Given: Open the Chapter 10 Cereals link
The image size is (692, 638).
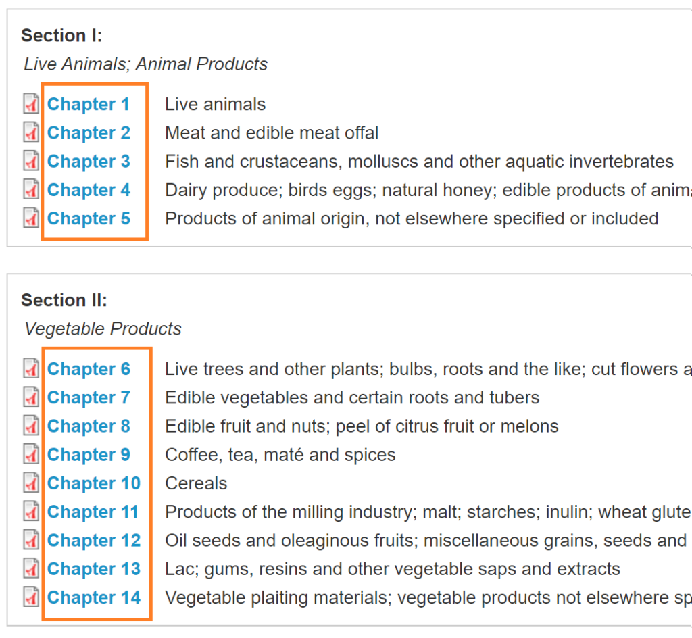Looking at the screenshot, I should coord(94,484).
